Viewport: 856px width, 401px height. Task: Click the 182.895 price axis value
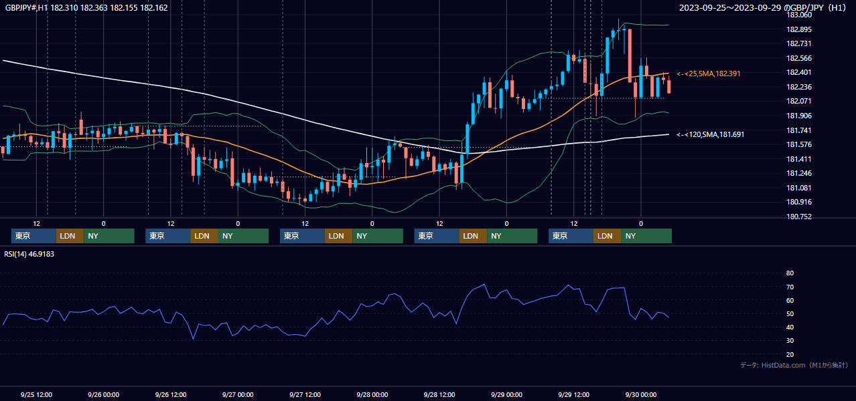pyautogui.click(x=798, y=29)
